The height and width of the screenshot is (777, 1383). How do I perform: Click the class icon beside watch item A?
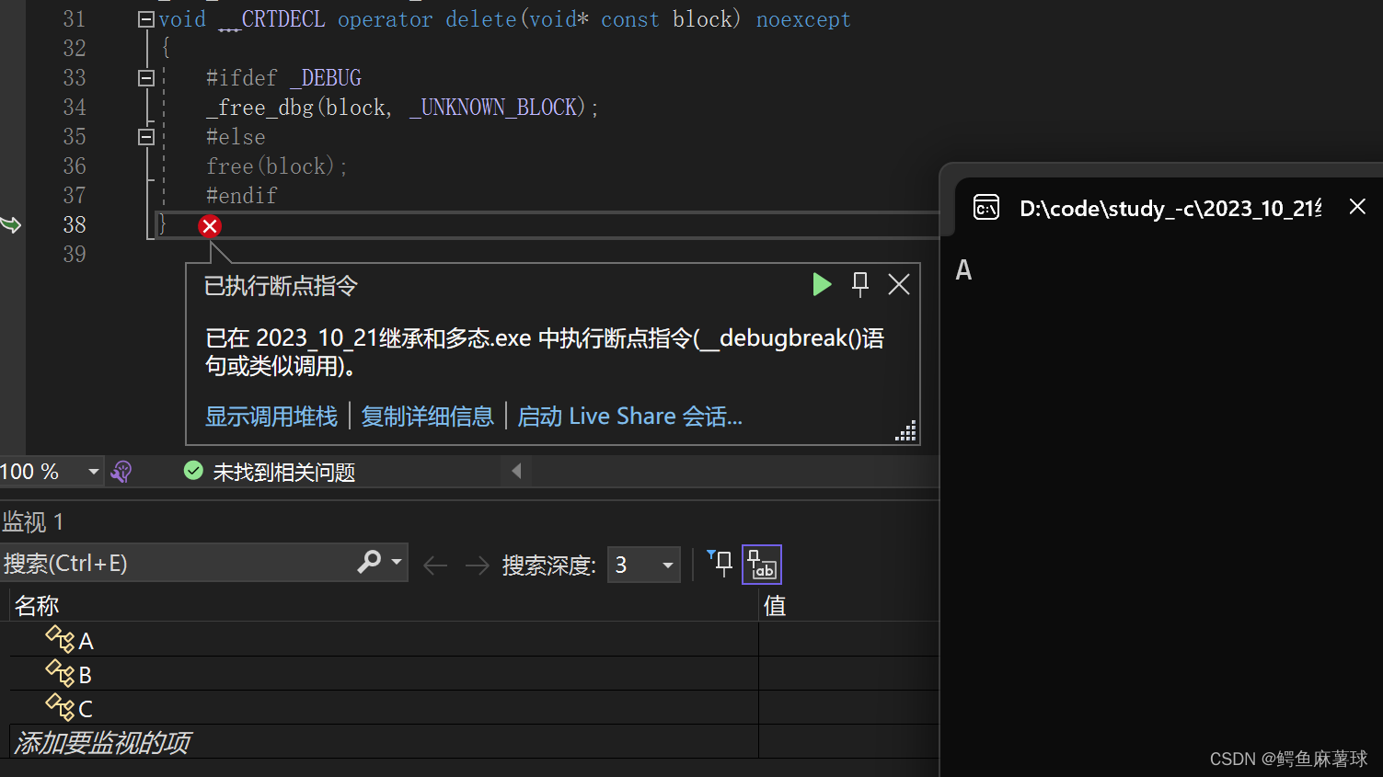(x=61, y=639)
